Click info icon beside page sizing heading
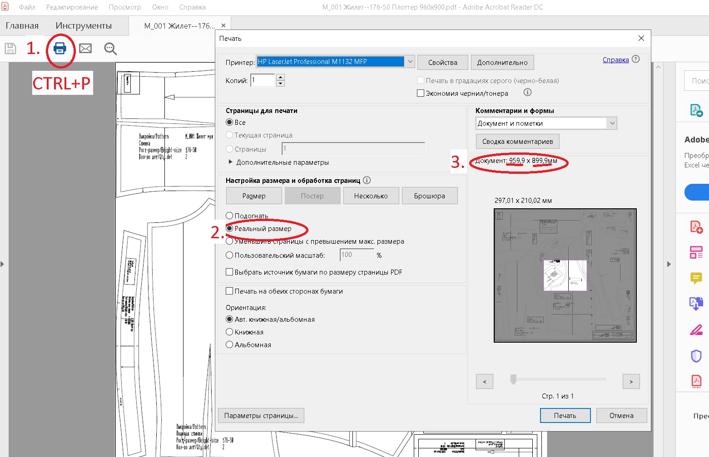 (367, 180)
